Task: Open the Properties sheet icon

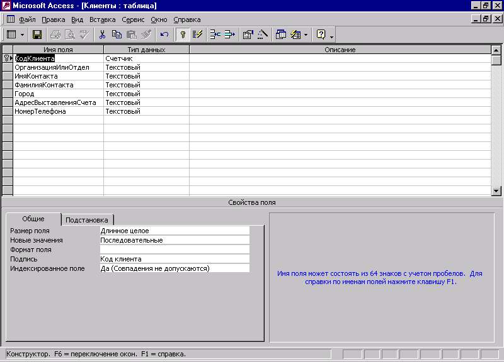Action: pyautogui.click(x=248, y=35)
